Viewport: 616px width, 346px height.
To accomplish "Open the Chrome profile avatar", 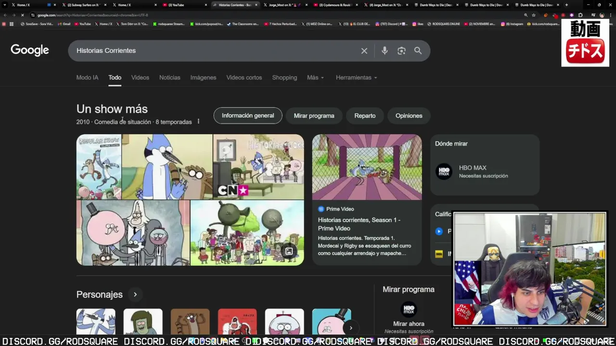I will 602,15.
